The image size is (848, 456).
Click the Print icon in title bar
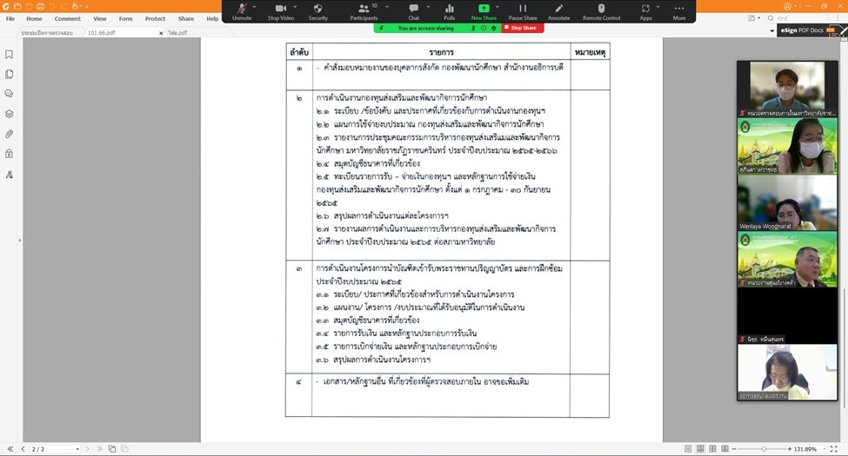41,6
